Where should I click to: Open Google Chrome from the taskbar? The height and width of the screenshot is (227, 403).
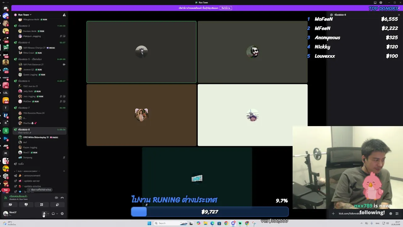point(226,223)
